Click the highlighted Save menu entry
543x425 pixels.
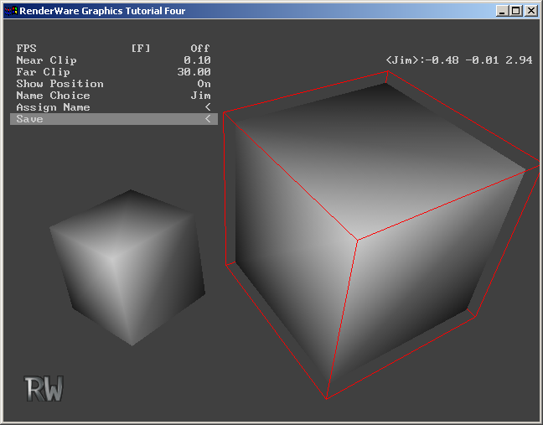click(114, 119)
